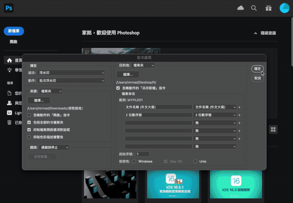293x203 pixels.
Task: Click the lightbulb learn icon
Action: click(9, 70)
